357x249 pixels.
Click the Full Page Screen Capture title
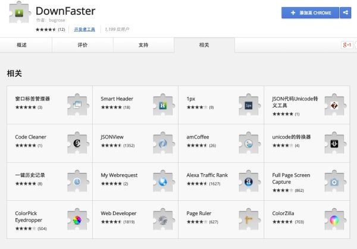(291, 178)
